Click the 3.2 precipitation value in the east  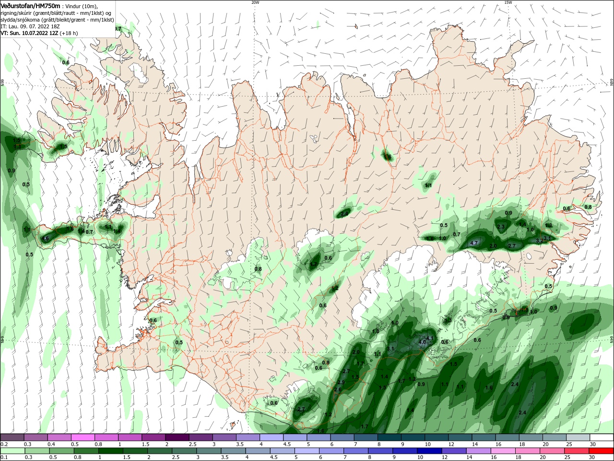[540, 241]
